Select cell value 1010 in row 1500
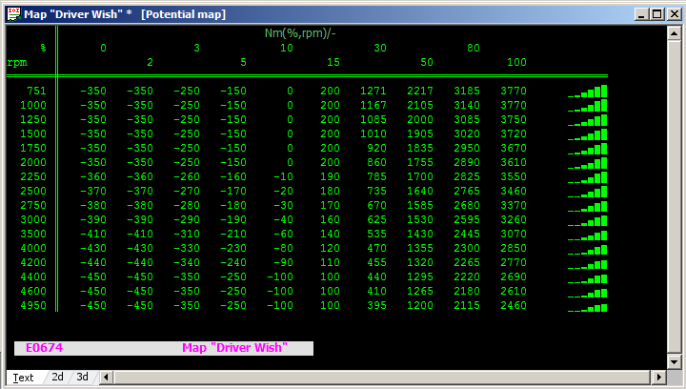Screen dimensions: 686x389 pos(373,133)
